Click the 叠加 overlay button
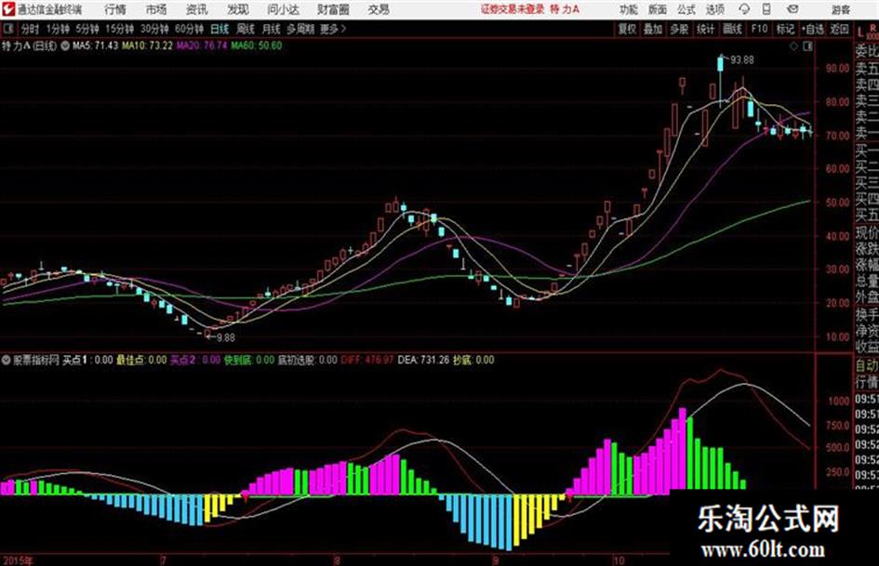 [653, 29]
